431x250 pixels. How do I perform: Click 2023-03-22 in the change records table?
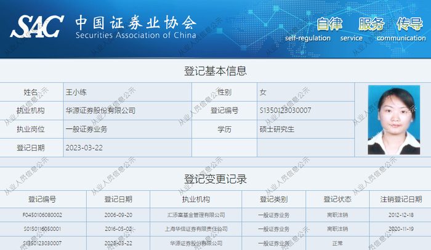click(118, 243)
